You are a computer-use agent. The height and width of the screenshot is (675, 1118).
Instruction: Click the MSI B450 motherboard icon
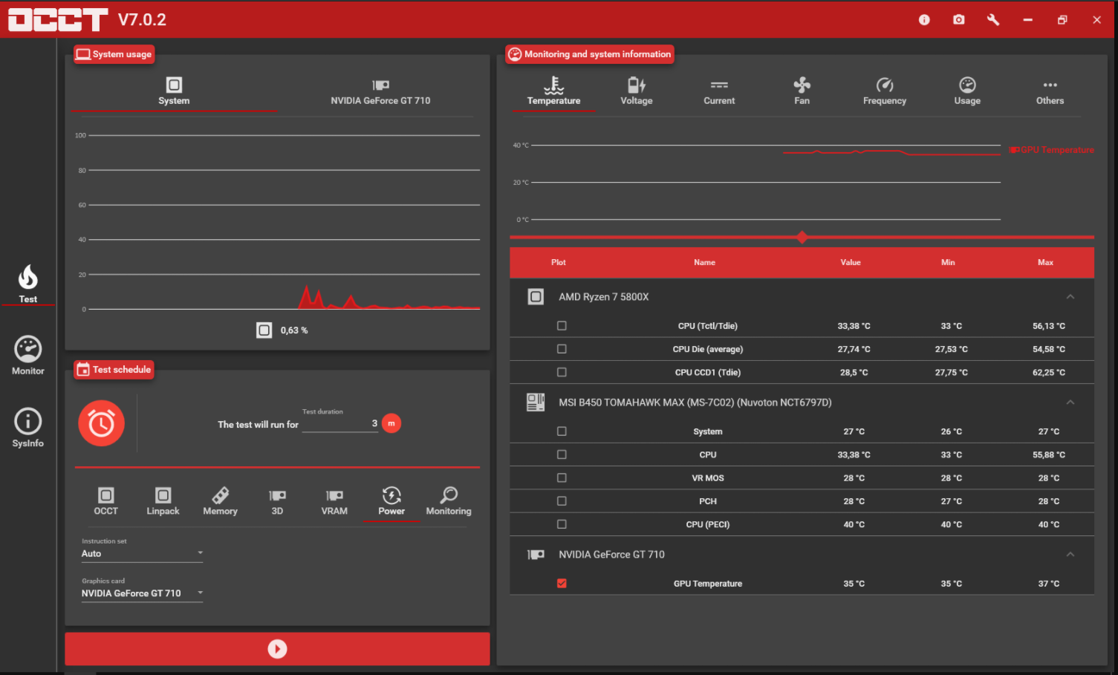tap(536, 402)
